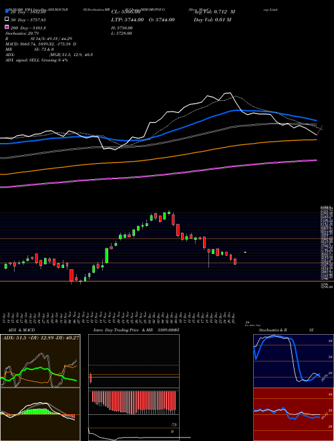Click the 'O: 5744.00' open price

(161, 19)
